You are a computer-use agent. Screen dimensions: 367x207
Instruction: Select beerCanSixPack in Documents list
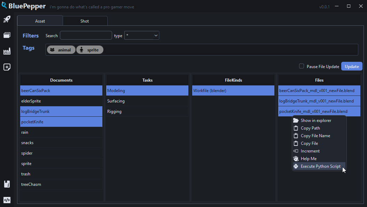click(61, 91)
